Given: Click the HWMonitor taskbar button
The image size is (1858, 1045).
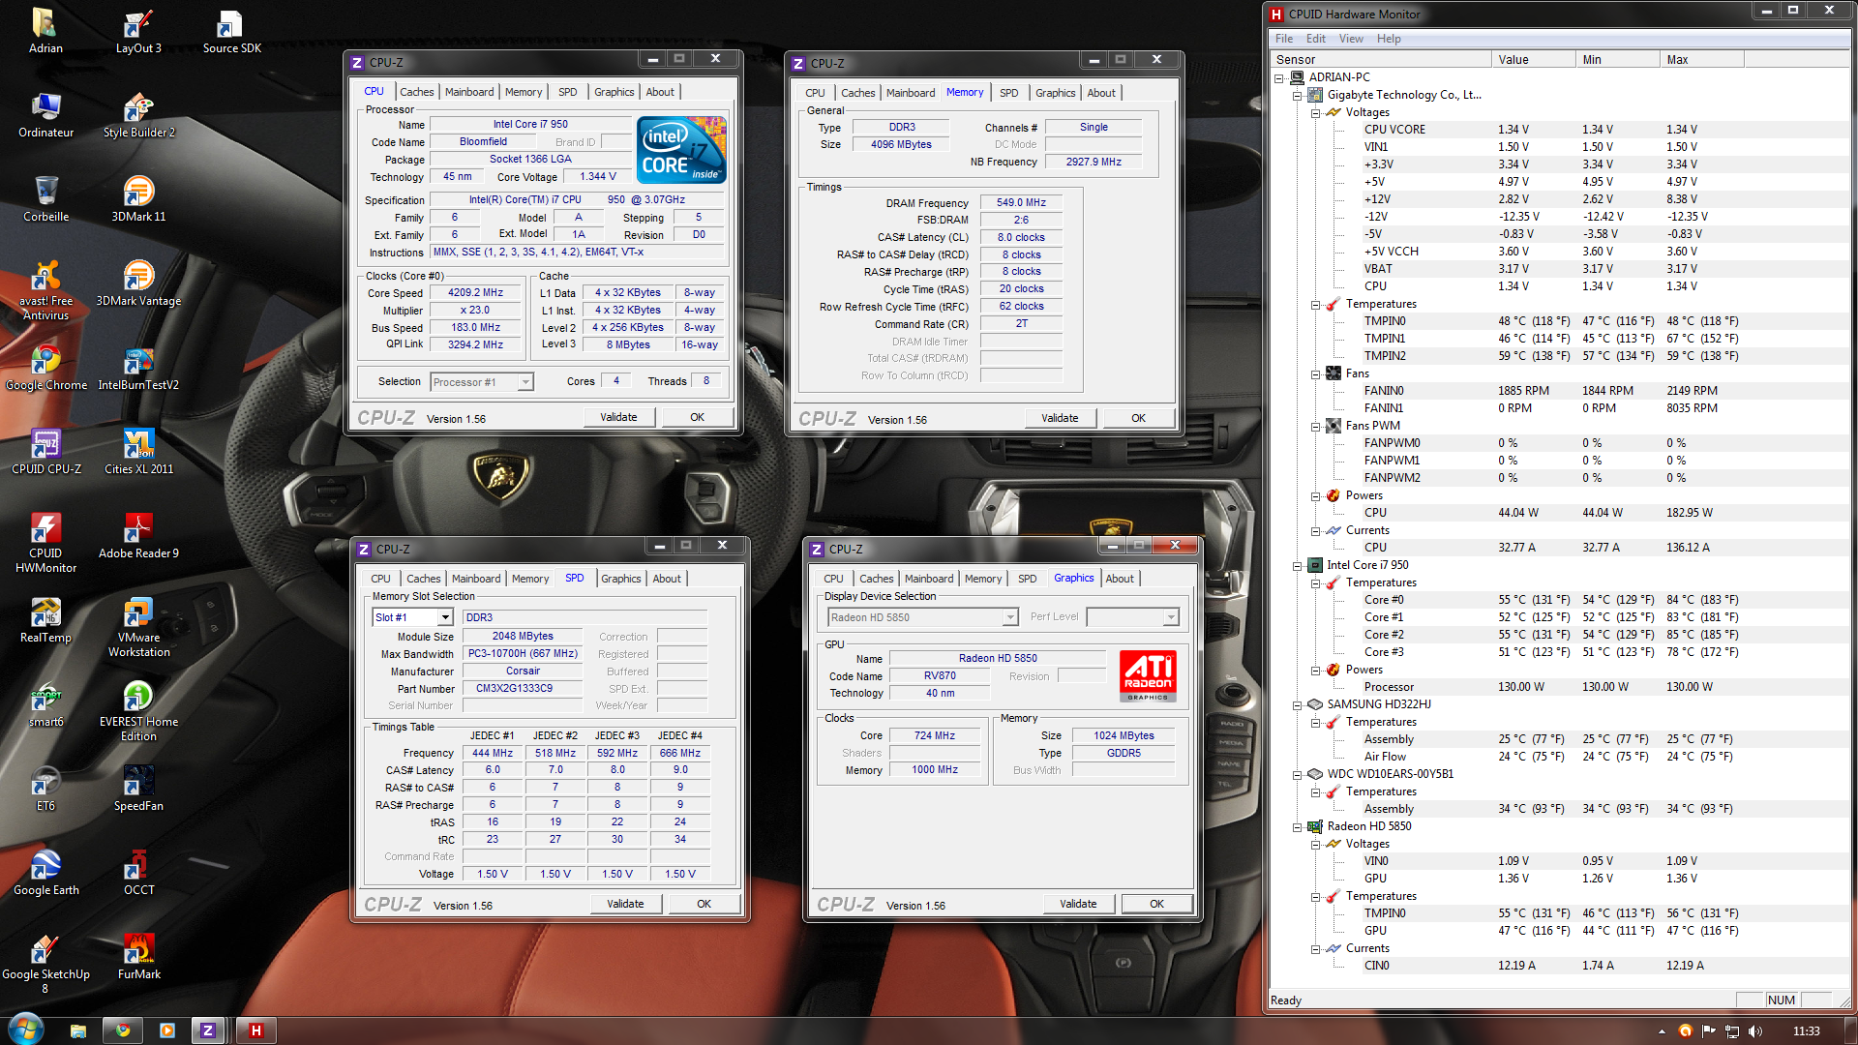Looking at the screenshot, I should (255, 1030).
